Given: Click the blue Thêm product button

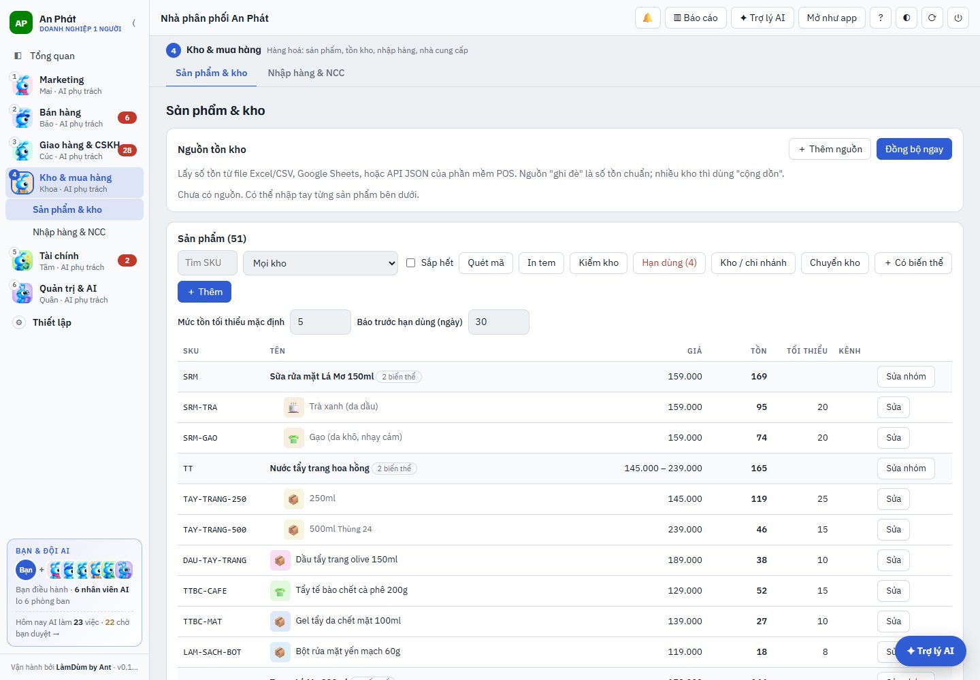Looking at the screenshot, I should [x=204, y=292].
